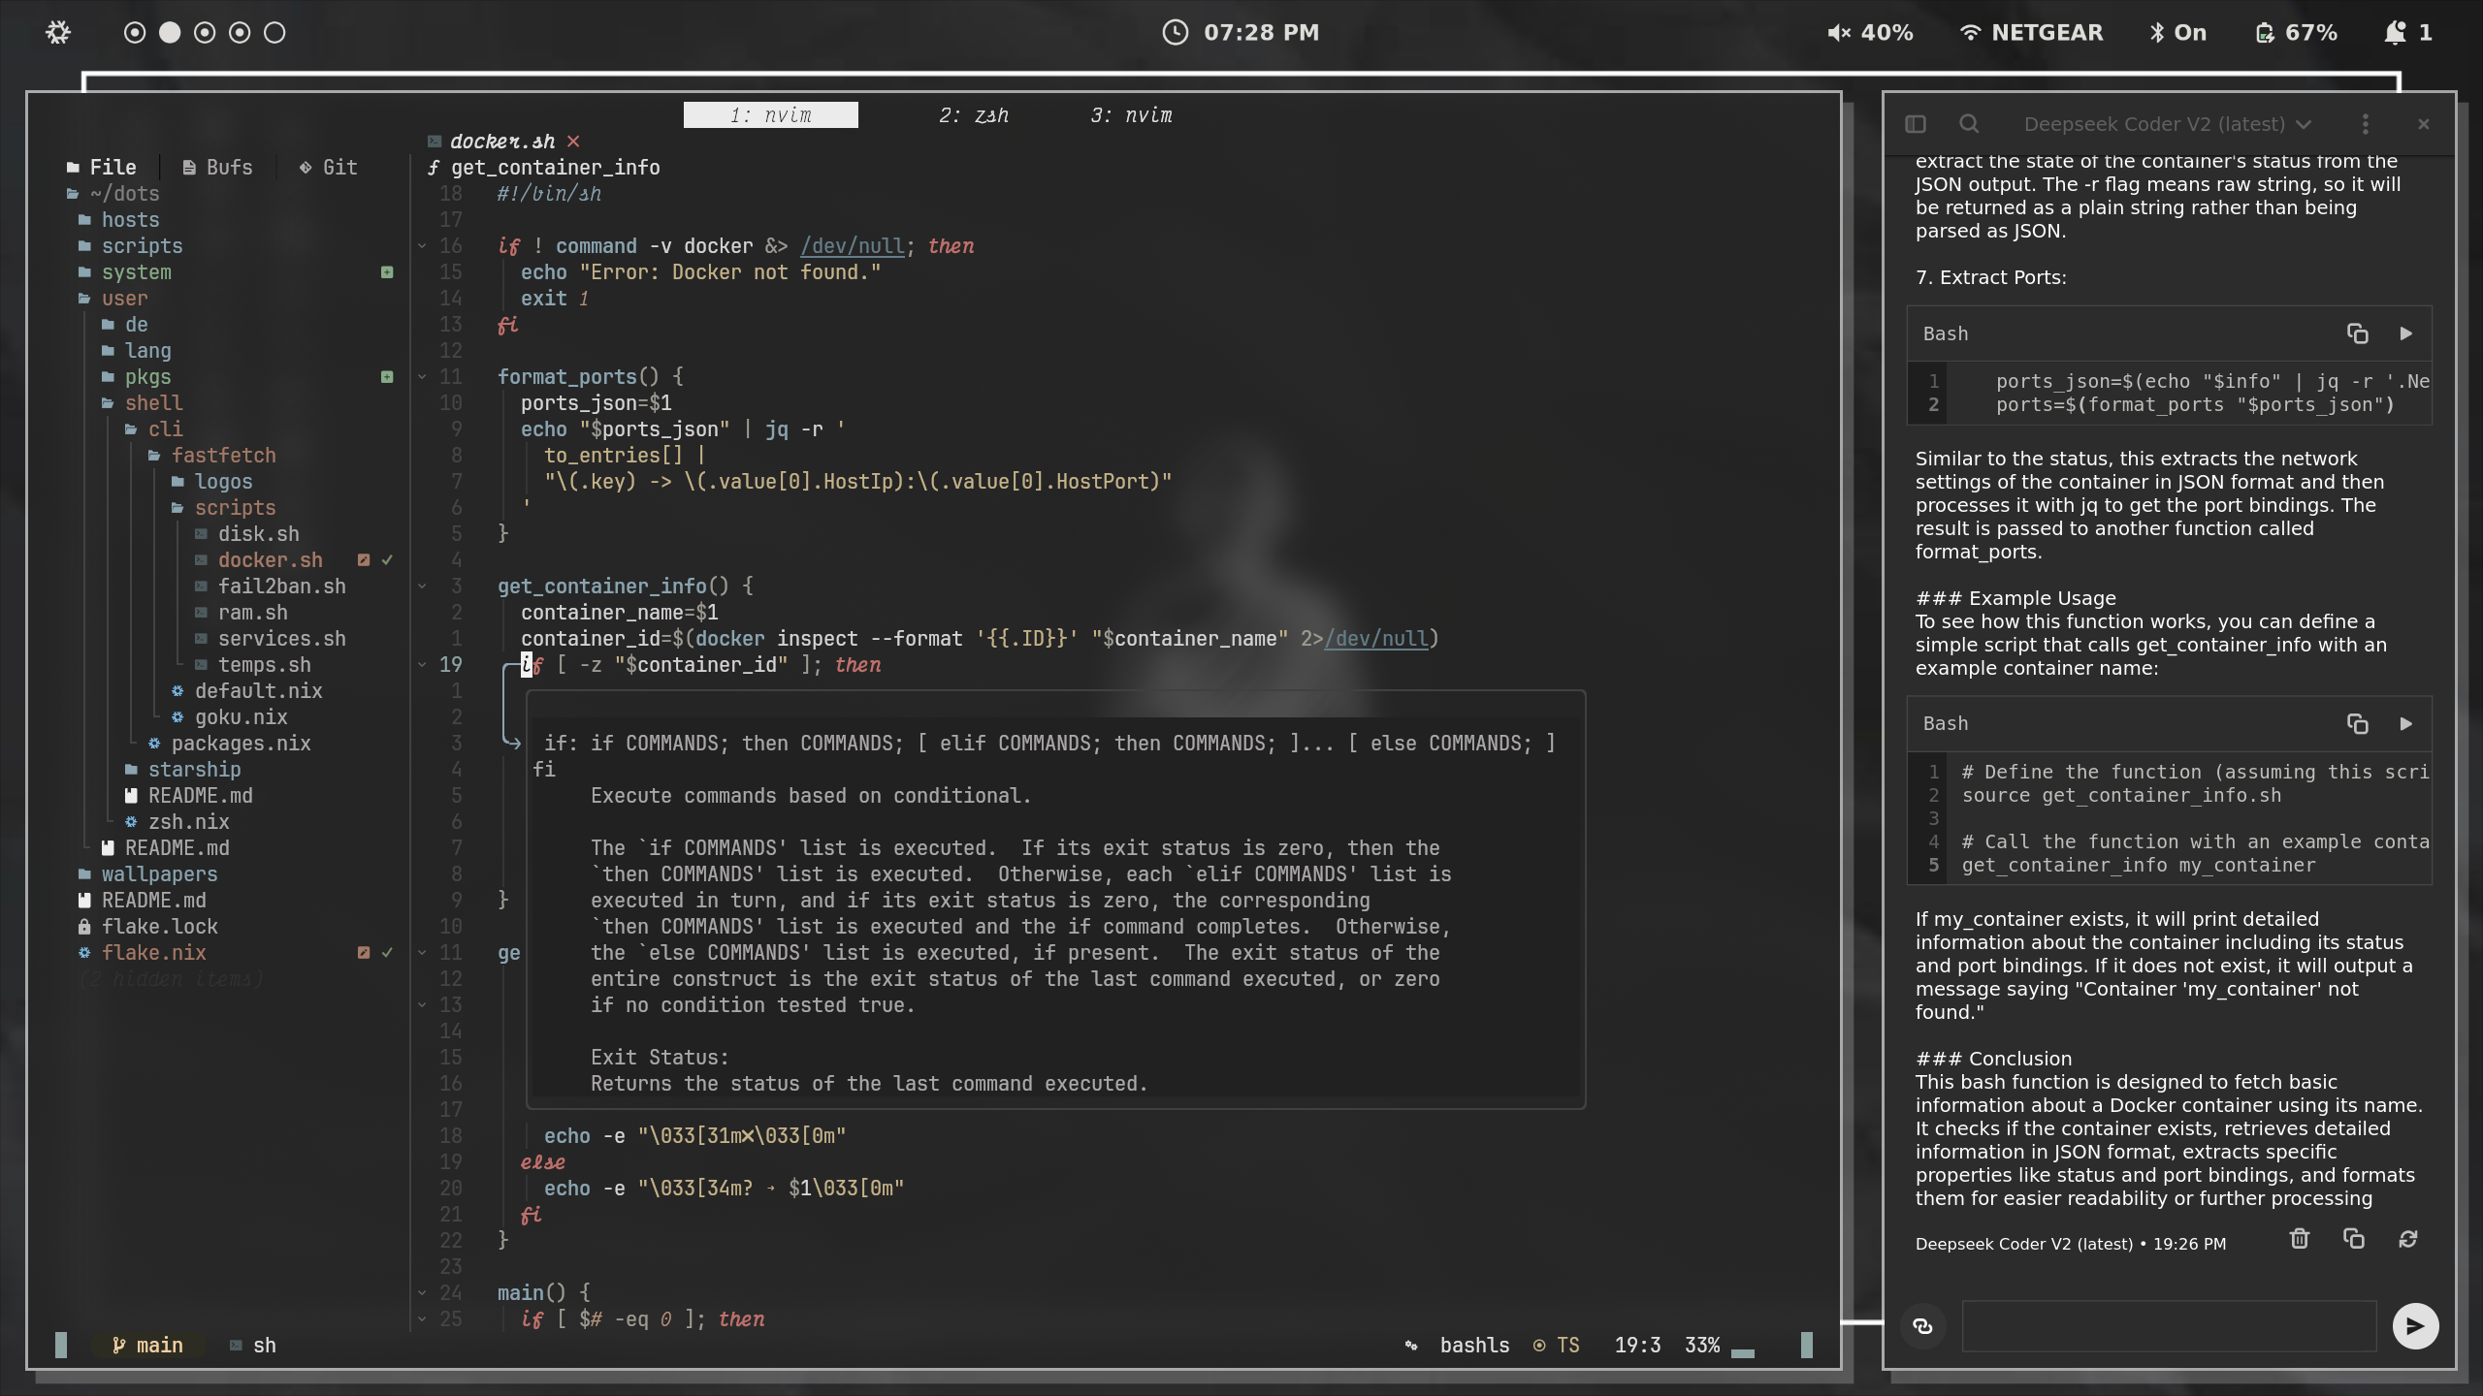2483x1396 pixels.
Task: Click the 33% scroll progress indicator
Action: pyautogui.click(x=1702, y=1346)
